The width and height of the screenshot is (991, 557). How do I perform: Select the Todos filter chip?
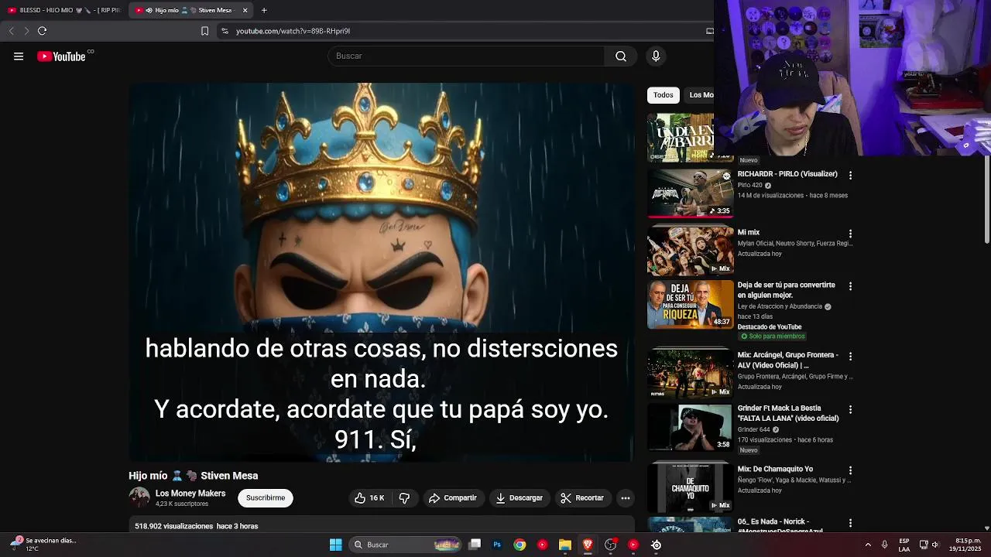(664, 95)
